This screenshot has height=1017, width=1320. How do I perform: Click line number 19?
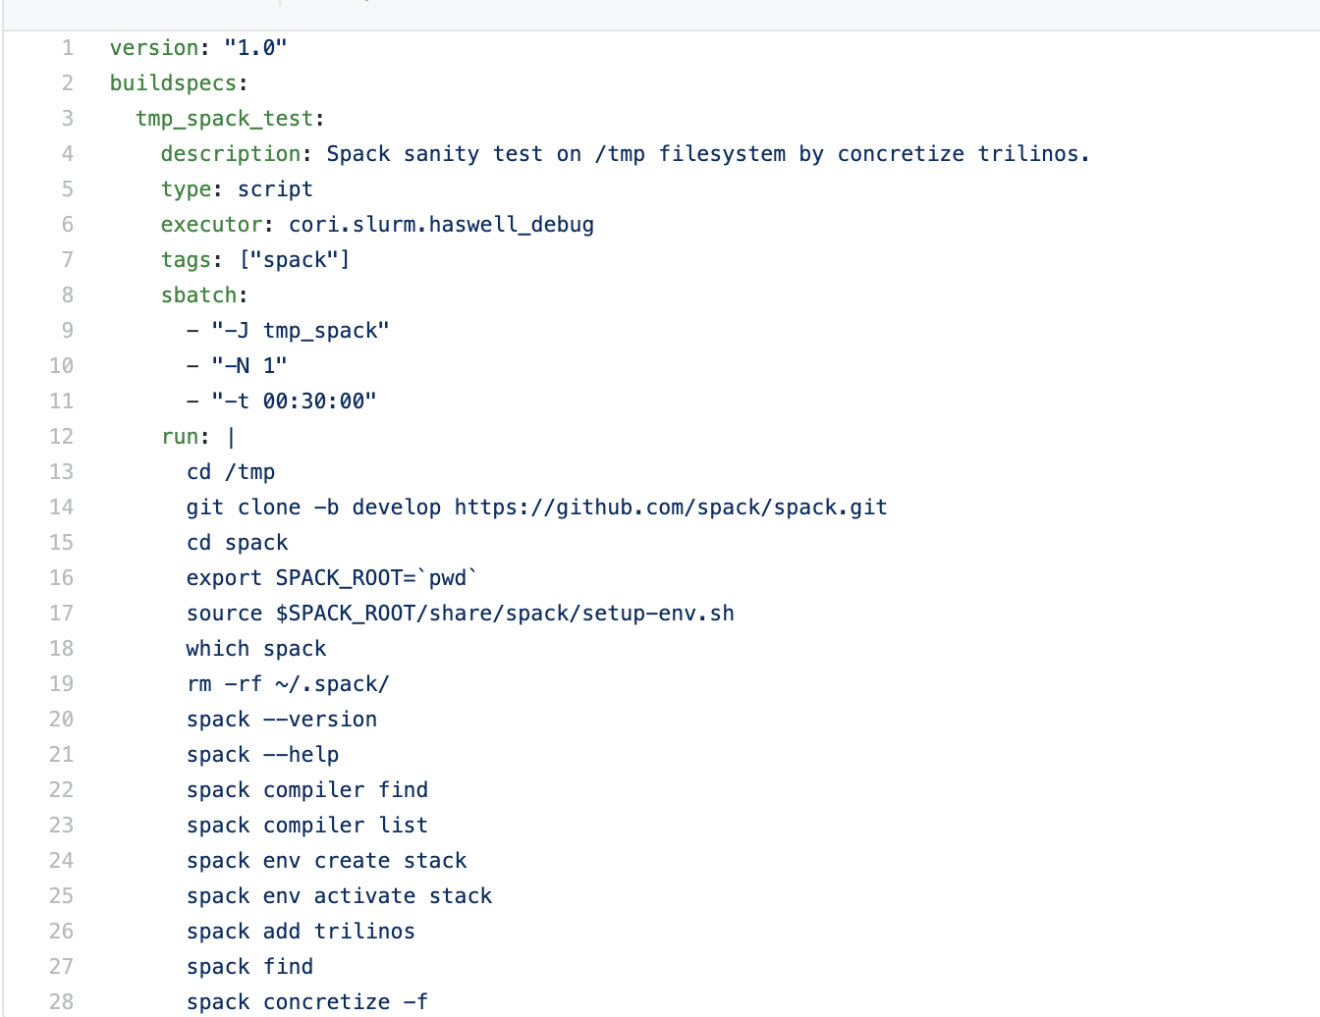(62, 683)
